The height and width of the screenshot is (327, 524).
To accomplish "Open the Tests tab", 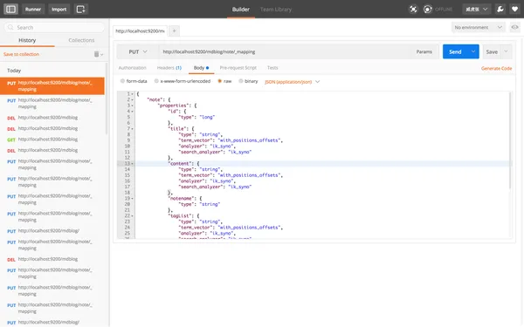I will pos(272,68).
